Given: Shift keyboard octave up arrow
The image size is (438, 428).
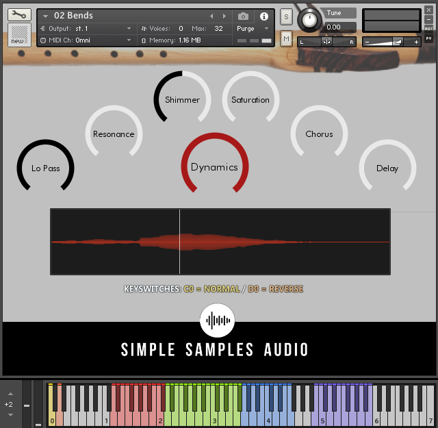Looking at the screenshot, I should click(x=10, y=394).
